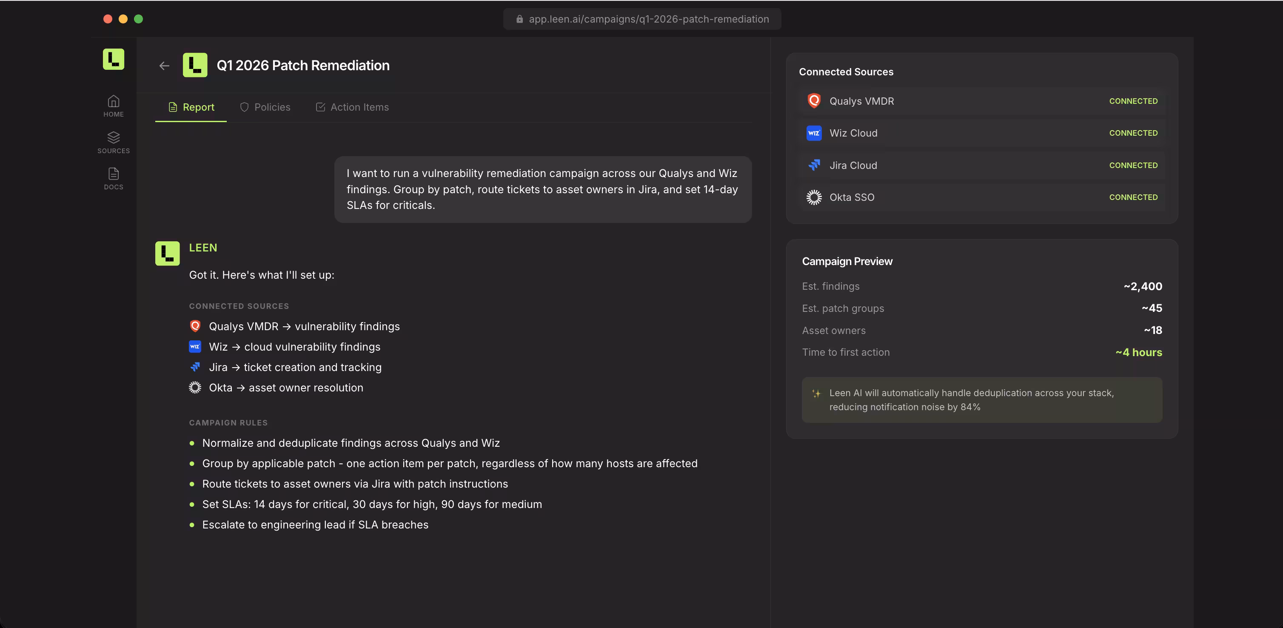Switch to the Policies tab

pyautogui.click(x=265, y=107)
